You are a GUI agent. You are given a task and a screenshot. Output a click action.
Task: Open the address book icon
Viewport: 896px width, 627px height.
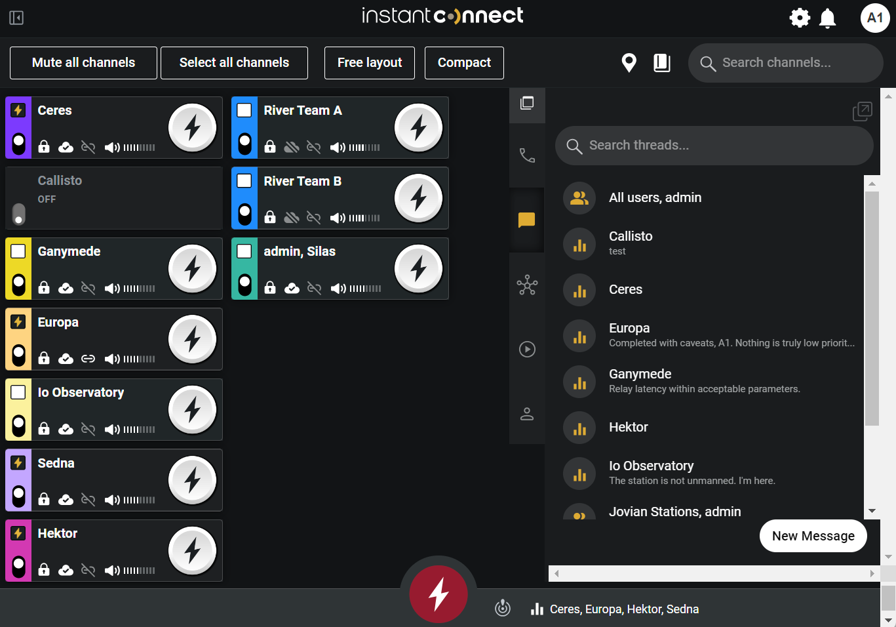pos(662,63)
